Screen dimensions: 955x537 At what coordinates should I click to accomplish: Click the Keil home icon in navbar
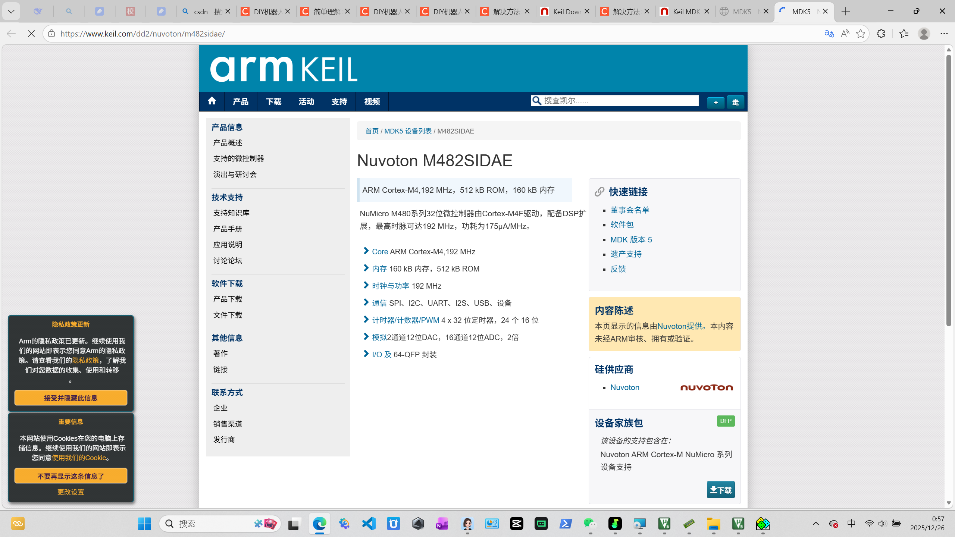pos(212,101)
